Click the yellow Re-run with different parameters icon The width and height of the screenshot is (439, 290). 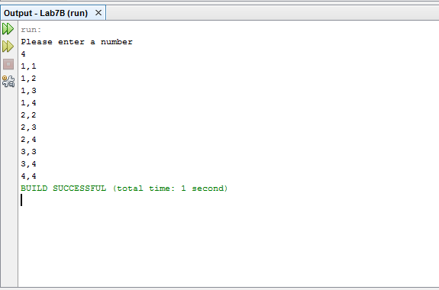coord(8,47)
